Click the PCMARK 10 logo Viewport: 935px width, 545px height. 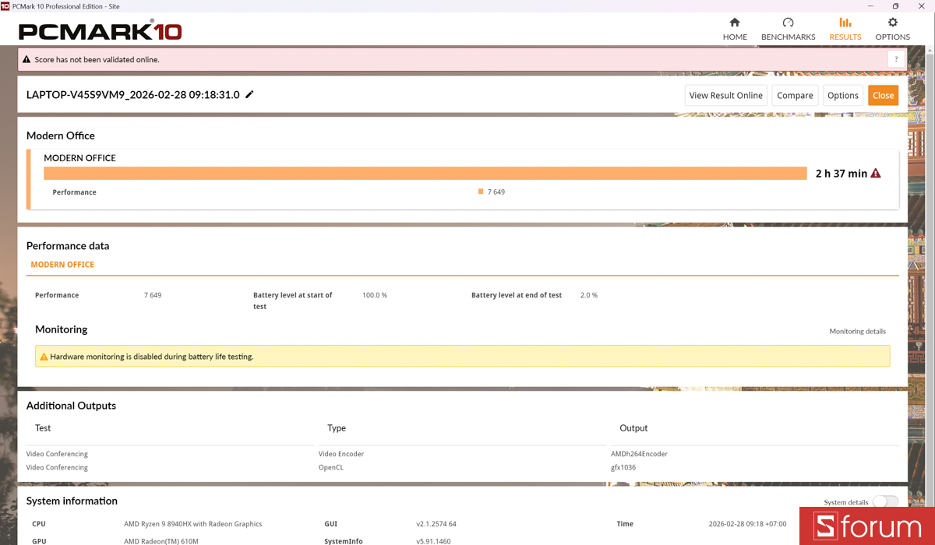point(101,31)
